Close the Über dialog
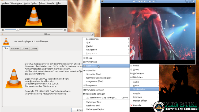Viewport: 199px width, 112px height. point(92,34)
